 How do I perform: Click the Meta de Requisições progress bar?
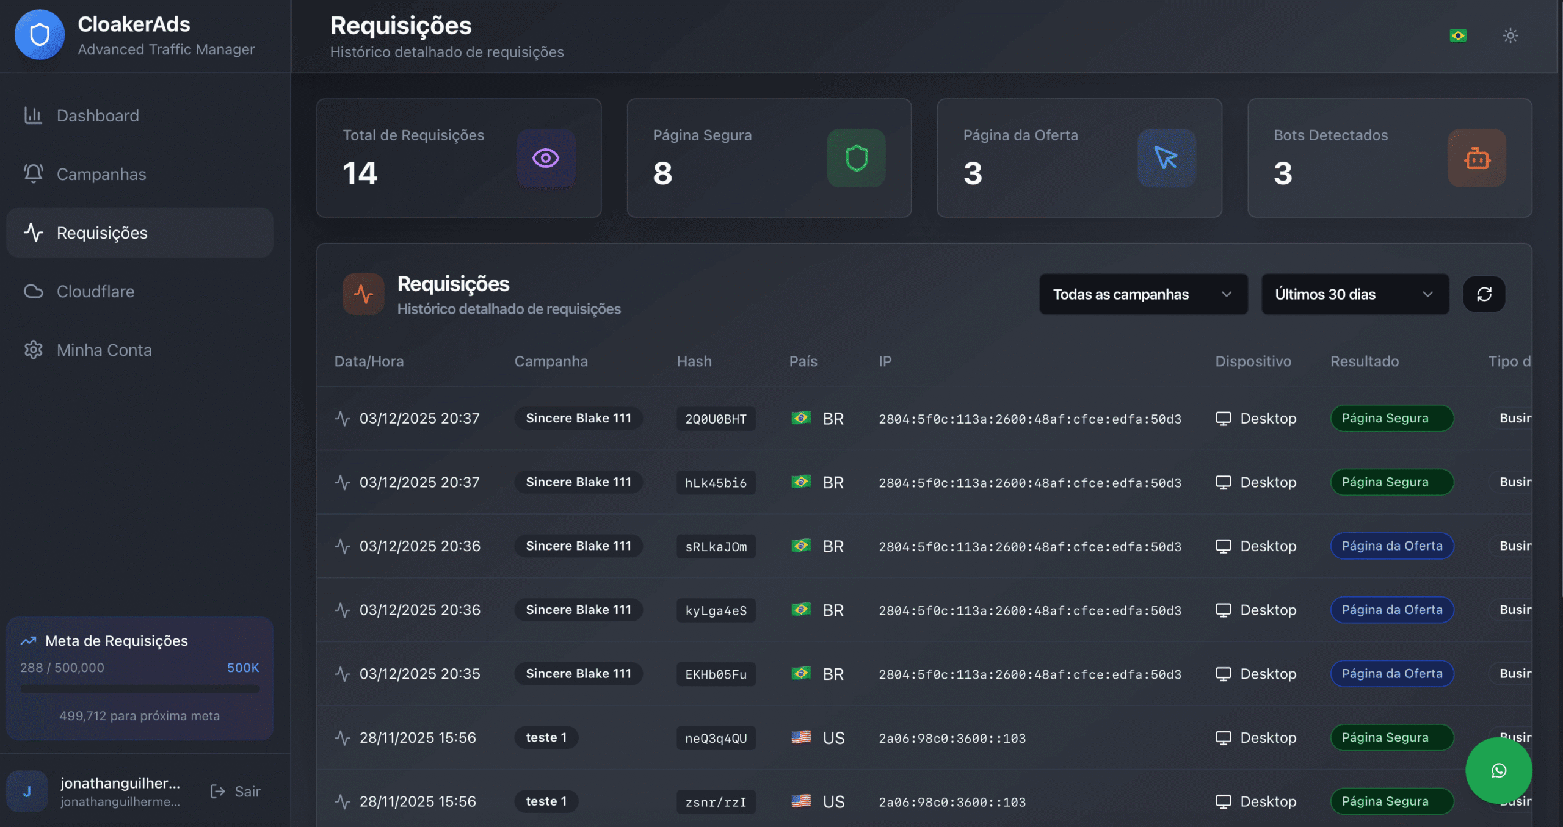click(x=140, y=688)
